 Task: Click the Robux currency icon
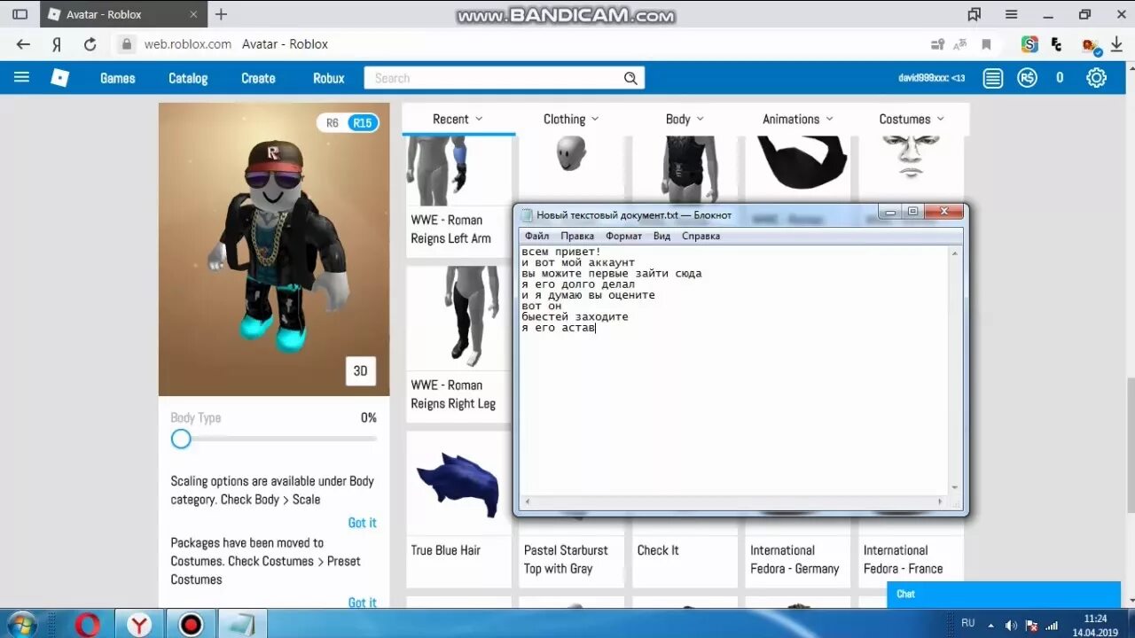pos(1027,78)
